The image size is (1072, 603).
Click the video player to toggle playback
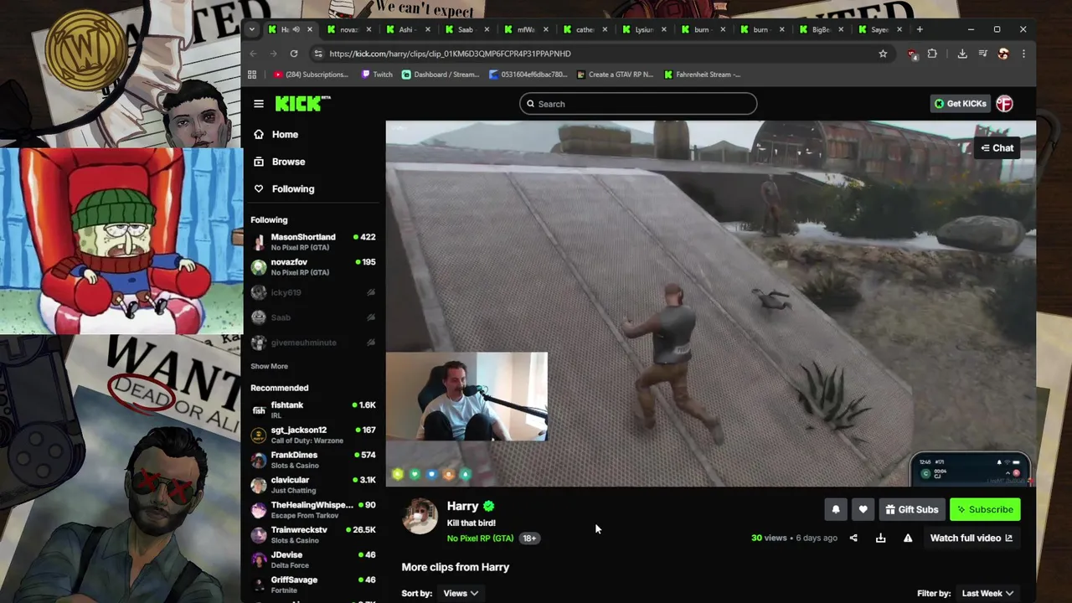click(710, 303)
